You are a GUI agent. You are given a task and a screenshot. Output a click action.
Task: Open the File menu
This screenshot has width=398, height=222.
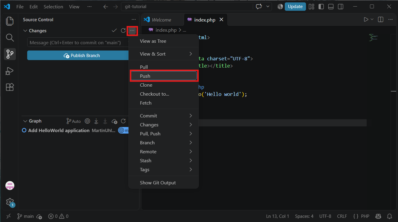tap(20, 7)
